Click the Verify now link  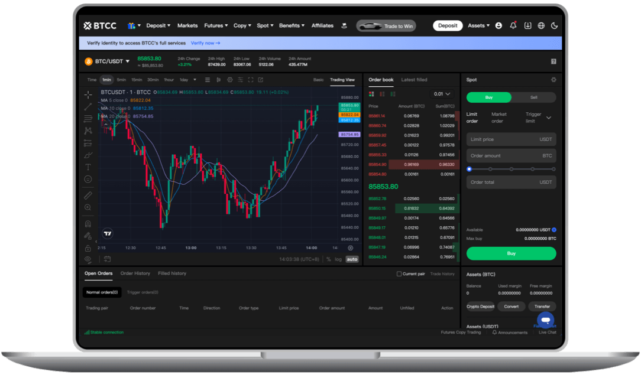pyautogui.click(x=205, y=43)
